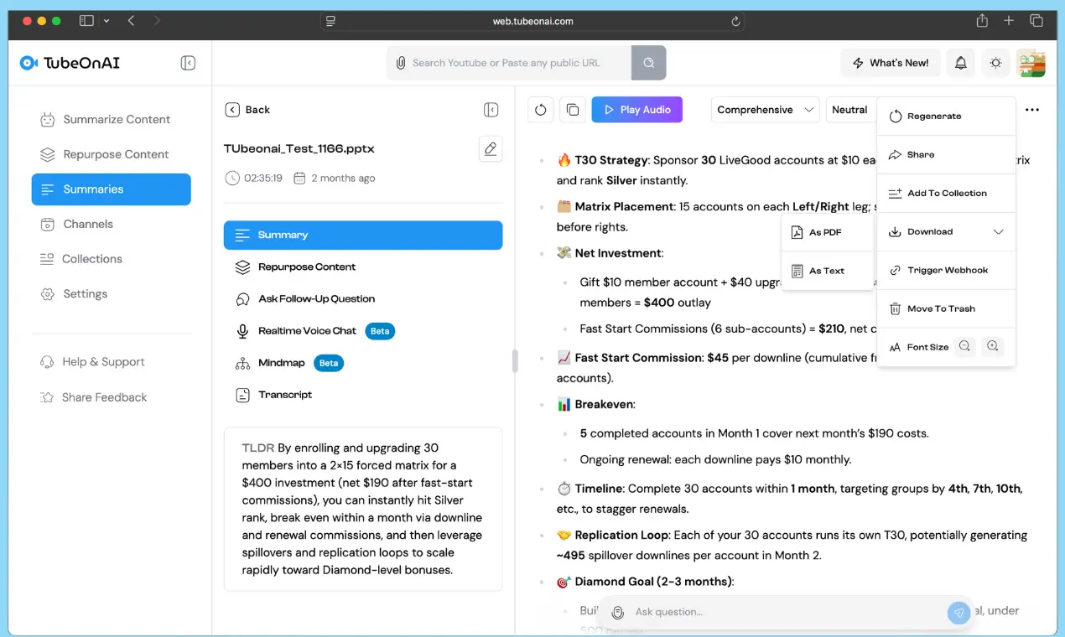Click the file name TUbeonai_Test_1166.pptx
Viewport: 1065px width, 637px height.
299,149
